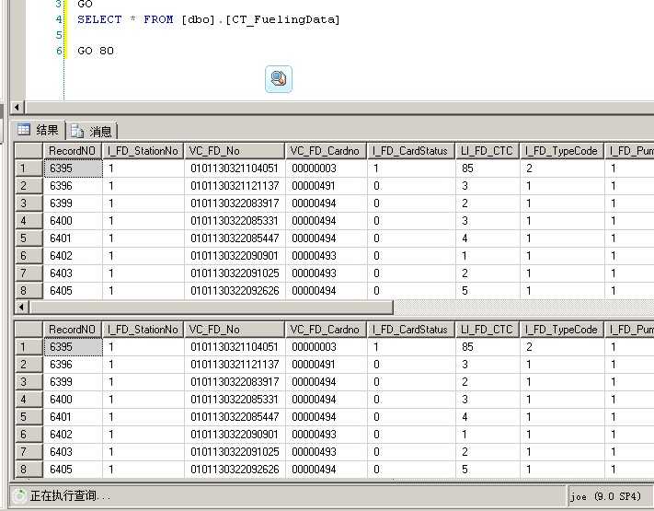Click cell 6405 in first grid

click(73, 291)
